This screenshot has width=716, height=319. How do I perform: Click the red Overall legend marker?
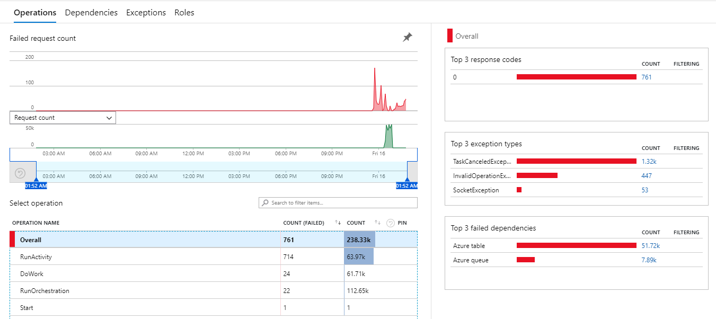coord(449,36)
